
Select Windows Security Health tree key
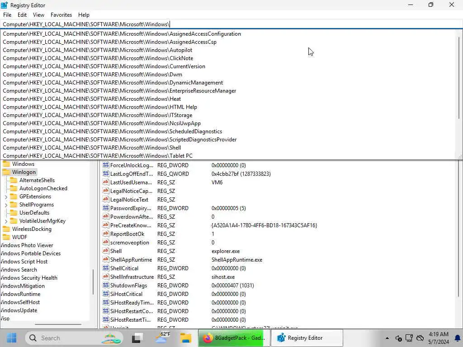[x=28, y=278]
